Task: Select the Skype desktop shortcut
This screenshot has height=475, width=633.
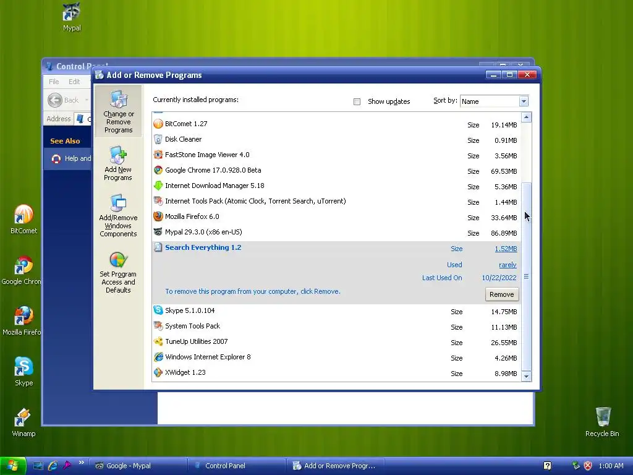Action: [23, 371]
